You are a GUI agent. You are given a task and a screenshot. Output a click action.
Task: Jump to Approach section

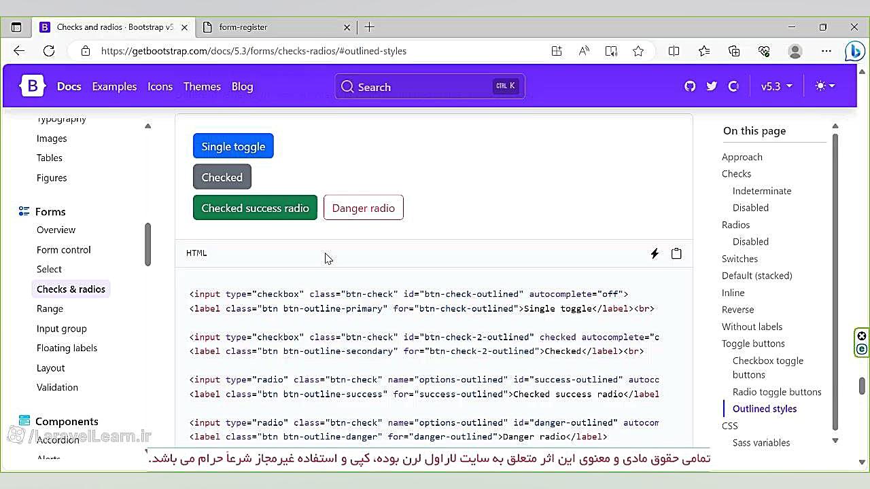pyautogui.click(x=742, y=157)
